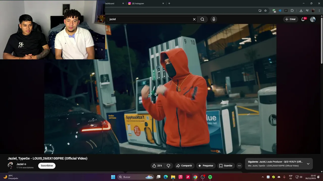The image size is (323, 181).
Task: Clear the YouTube search text with the X
Action: click(194, 19)
